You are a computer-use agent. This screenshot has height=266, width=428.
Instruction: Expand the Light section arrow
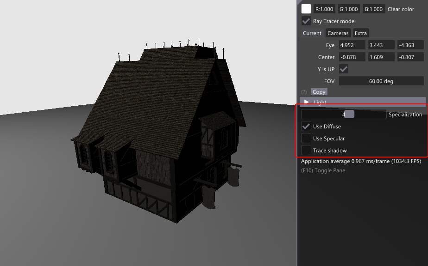coord(306,102)
